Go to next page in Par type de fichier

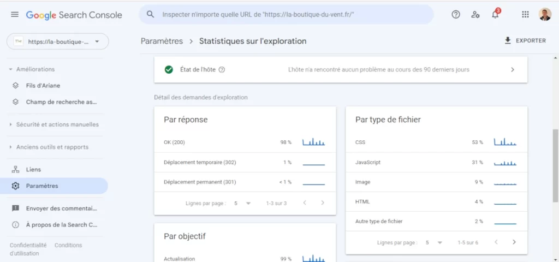(x=514, y=242)
